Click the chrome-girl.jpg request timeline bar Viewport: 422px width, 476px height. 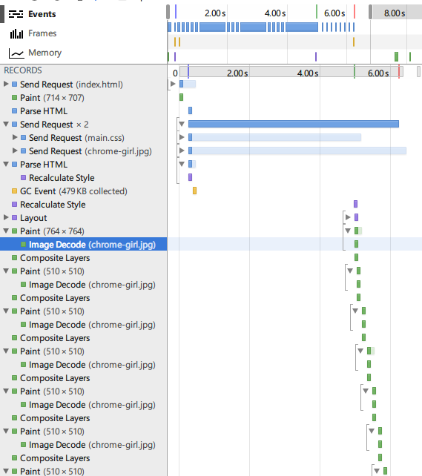(x=297, y=151)
